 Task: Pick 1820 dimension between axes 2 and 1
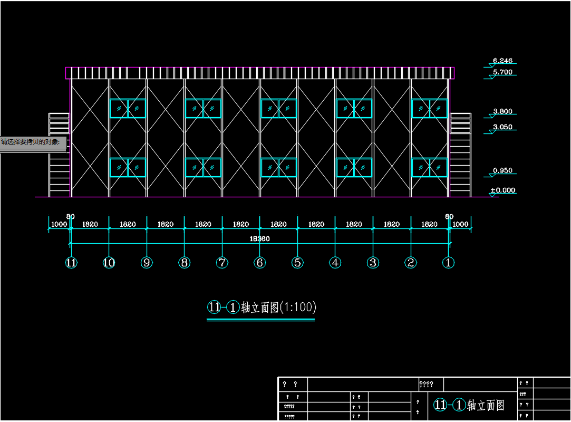[x=429, y=224]
